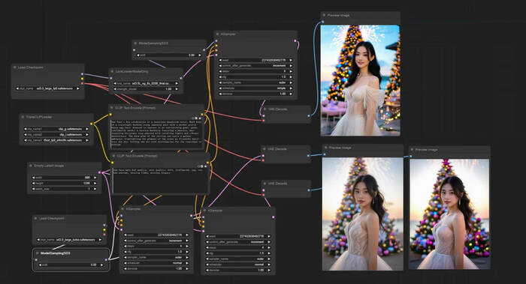Select preview image of woman looking downward
526x284 pixels.
363,214
